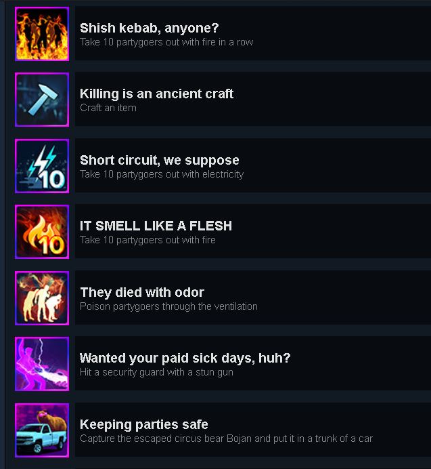Viewport: 431px width, 469px height.
Task: Open 'They died with odor' achievement title
Action: coord(142,293)
